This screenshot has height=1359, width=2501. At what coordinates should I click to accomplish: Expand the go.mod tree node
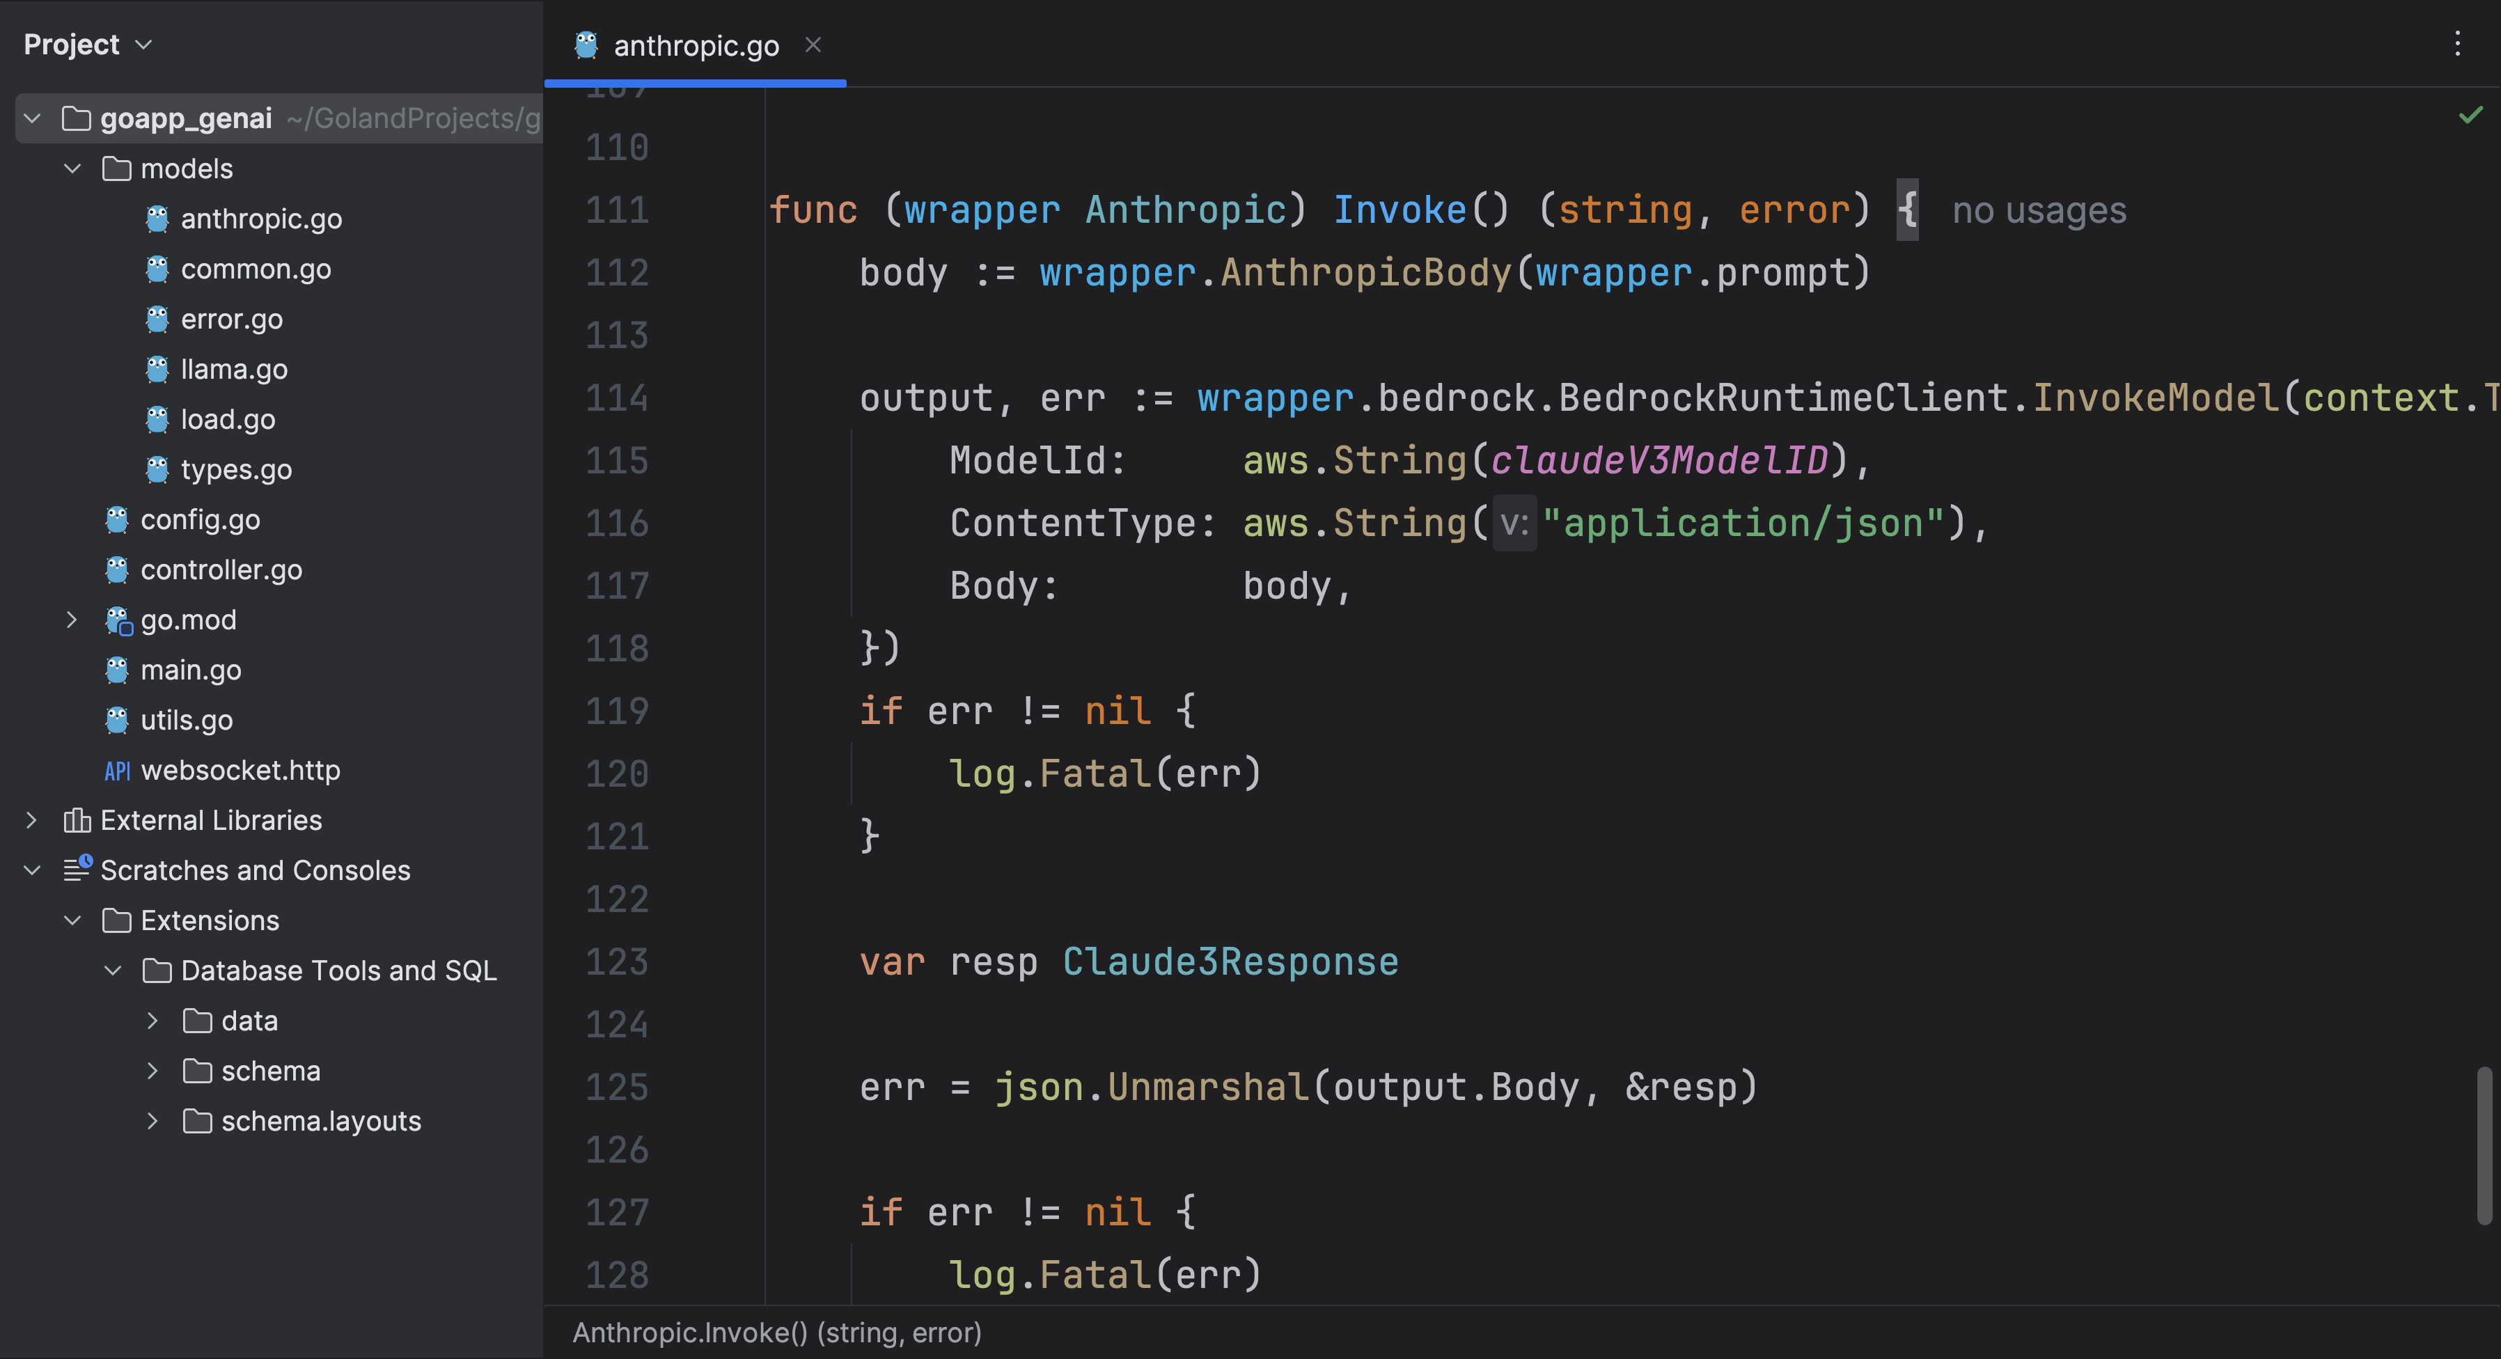[x=72, y=620]
